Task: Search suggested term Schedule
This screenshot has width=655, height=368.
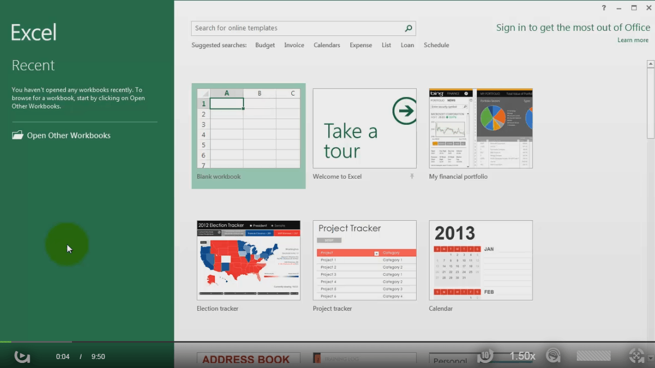Action: coord(436,45)
